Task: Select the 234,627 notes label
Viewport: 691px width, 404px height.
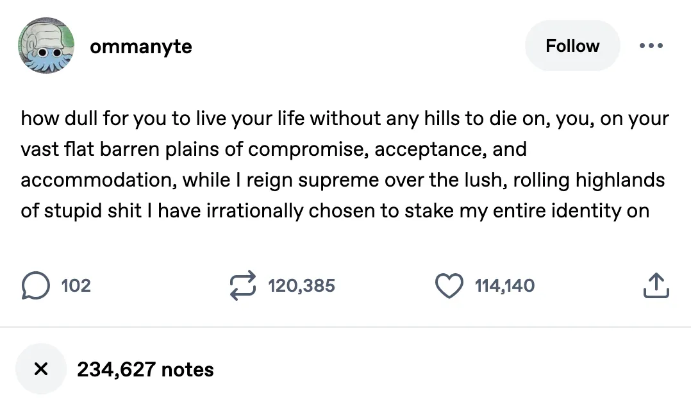Action: pos(146,369)
